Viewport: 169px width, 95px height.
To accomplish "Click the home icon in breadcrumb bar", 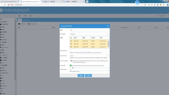I will [x=19, y=16].
